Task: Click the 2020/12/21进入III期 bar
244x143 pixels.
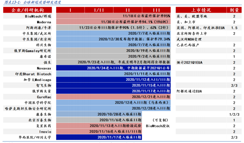Action: (x=113, y=97)
